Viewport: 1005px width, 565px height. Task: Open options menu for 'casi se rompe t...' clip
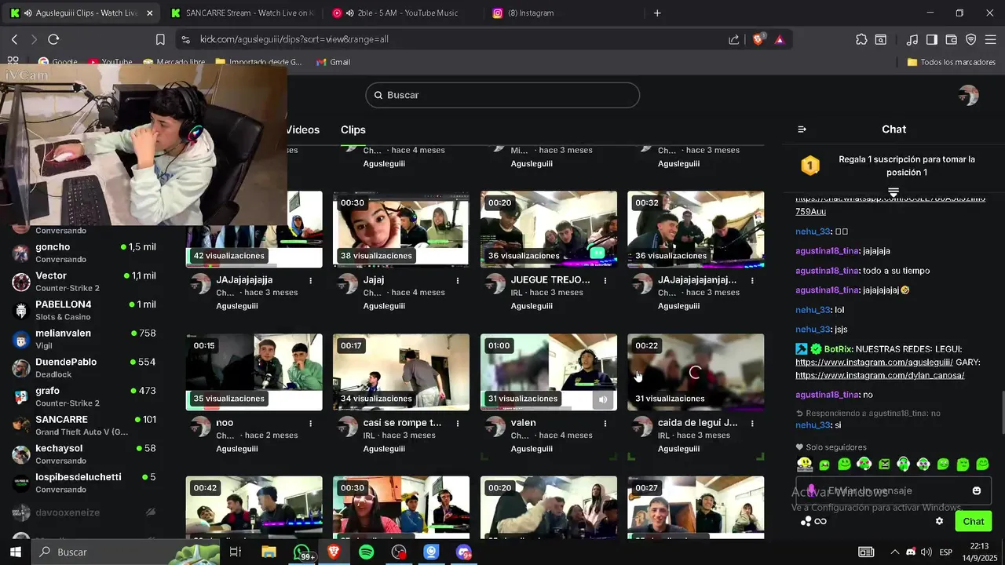[458, 423]
